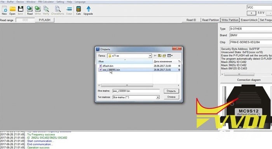Click the New file toolbar icon
The height and width of the screenshot is (149, 272).
point(4,10)
